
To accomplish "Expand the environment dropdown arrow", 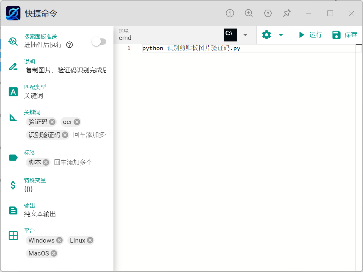I will click(x=245, y=35).
